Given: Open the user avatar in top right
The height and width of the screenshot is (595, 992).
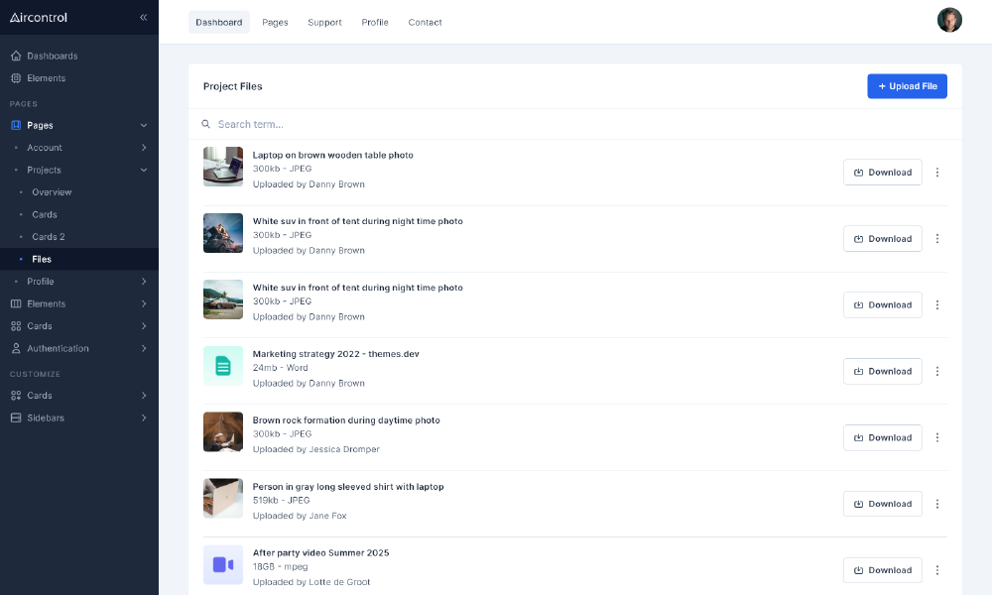Looking at the screenshot, I should (x=949, y=21).
